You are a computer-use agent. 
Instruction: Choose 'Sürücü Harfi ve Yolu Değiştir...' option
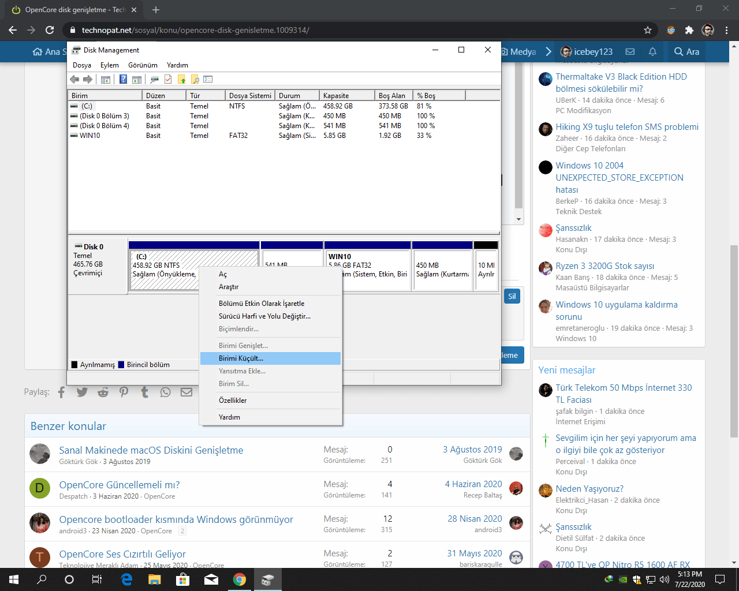pyautogui.click(x=270, y=316)
